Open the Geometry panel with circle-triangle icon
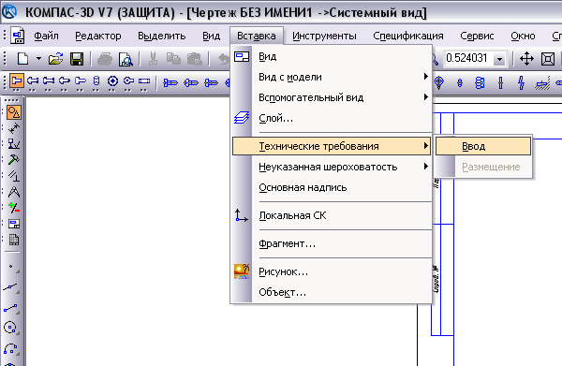Viewport: 562px width, 366px height. pyautogui.click(x=14, y=112)
